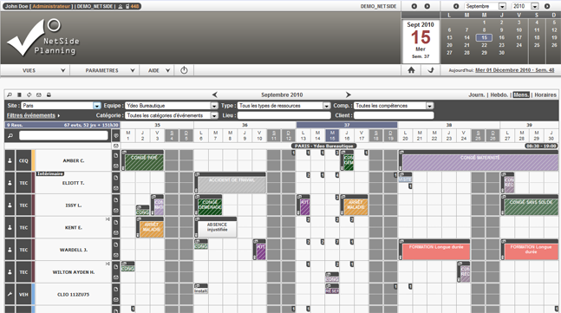Switch to Horaires view

pyautogui.click(x=545, y=95)
